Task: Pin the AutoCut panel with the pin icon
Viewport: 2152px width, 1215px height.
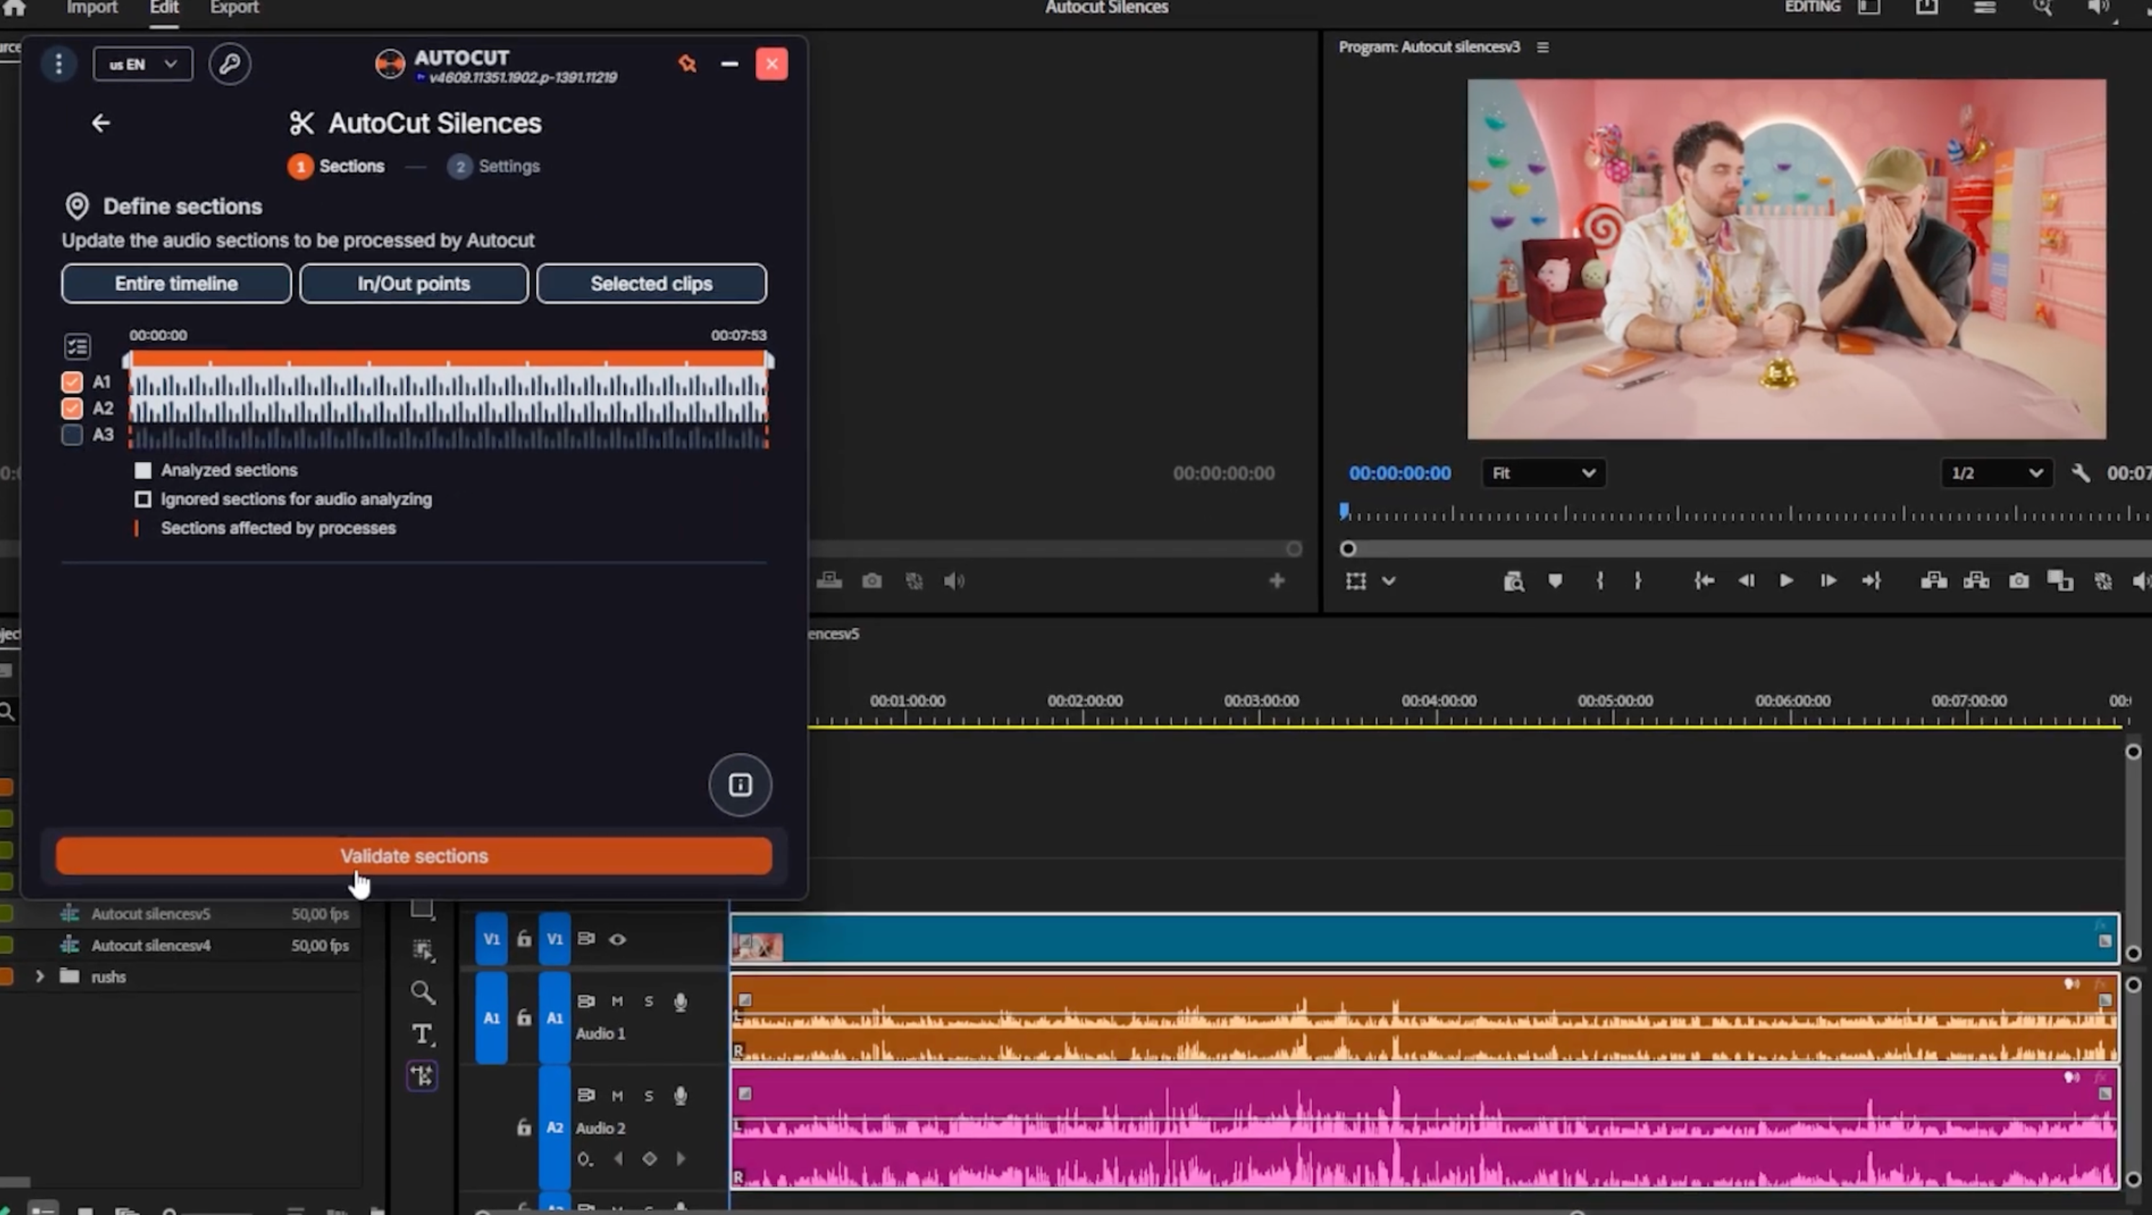Action: 688,63
